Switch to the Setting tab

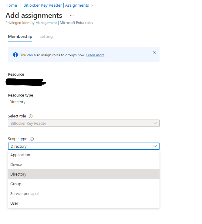click(x=46, y=37)
